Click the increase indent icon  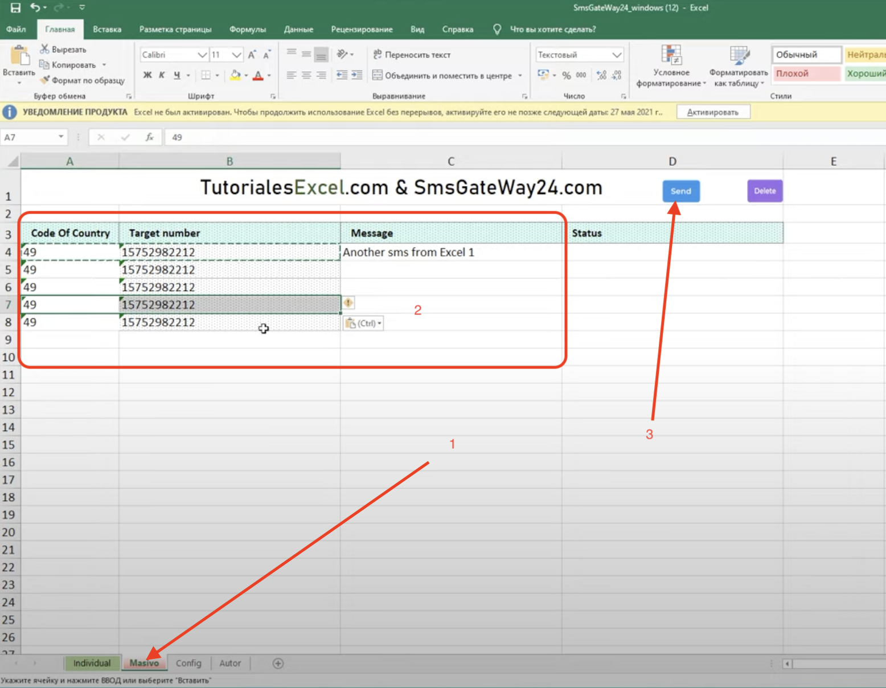click(x=357, y=75)
